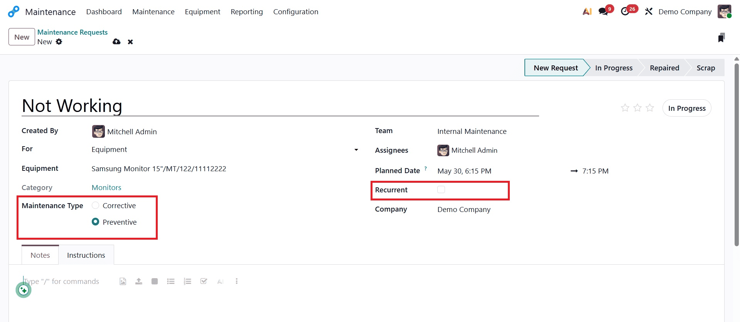Switch to the Notes tab
Screen dimensions: 740x322
click(40, 255)
